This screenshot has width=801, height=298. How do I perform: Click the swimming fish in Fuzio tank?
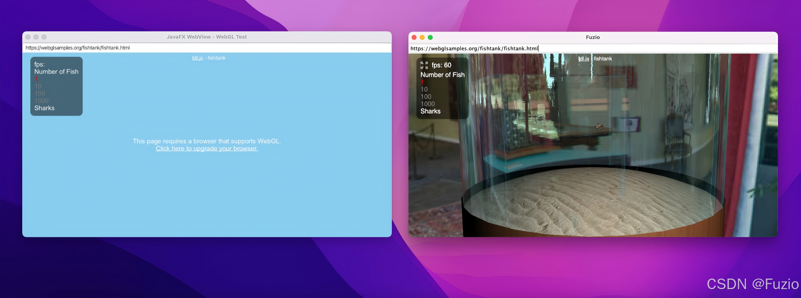[600, 127]
